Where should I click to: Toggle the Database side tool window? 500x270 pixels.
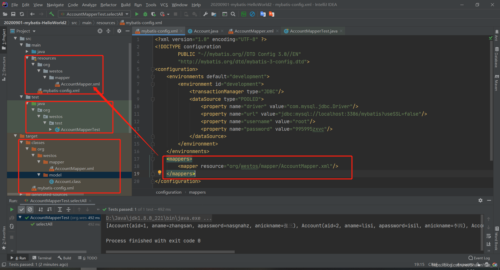[497, 57]
